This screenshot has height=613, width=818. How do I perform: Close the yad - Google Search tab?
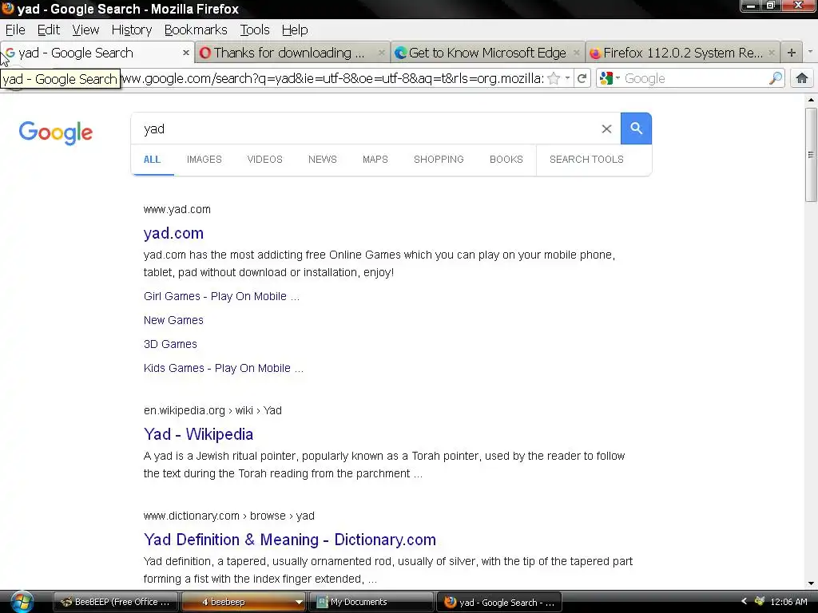coord(185,53)
